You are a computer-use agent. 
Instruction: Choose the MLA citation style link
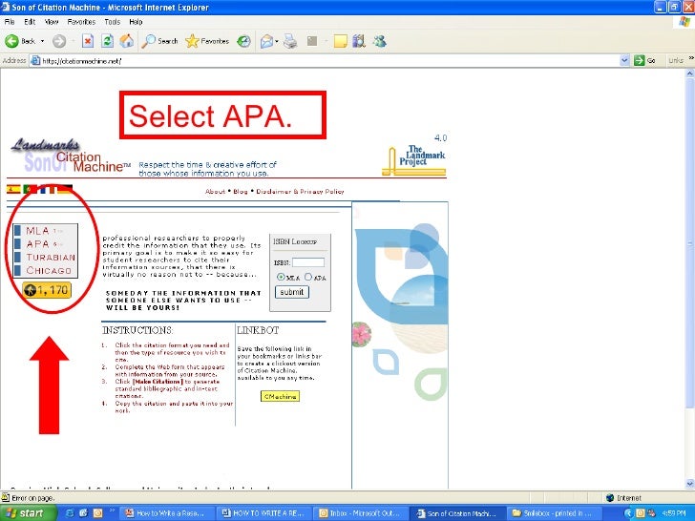coord(37,231)
